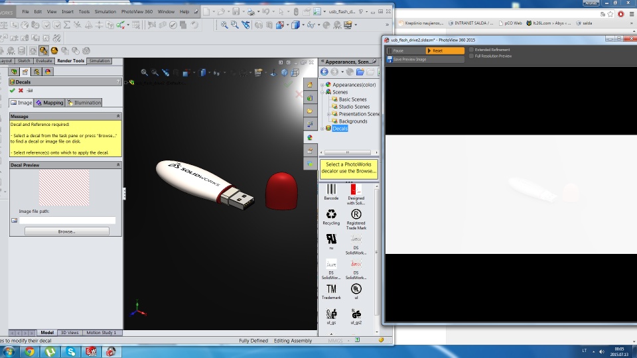Open the Tools menu

[x=84, y=12]
